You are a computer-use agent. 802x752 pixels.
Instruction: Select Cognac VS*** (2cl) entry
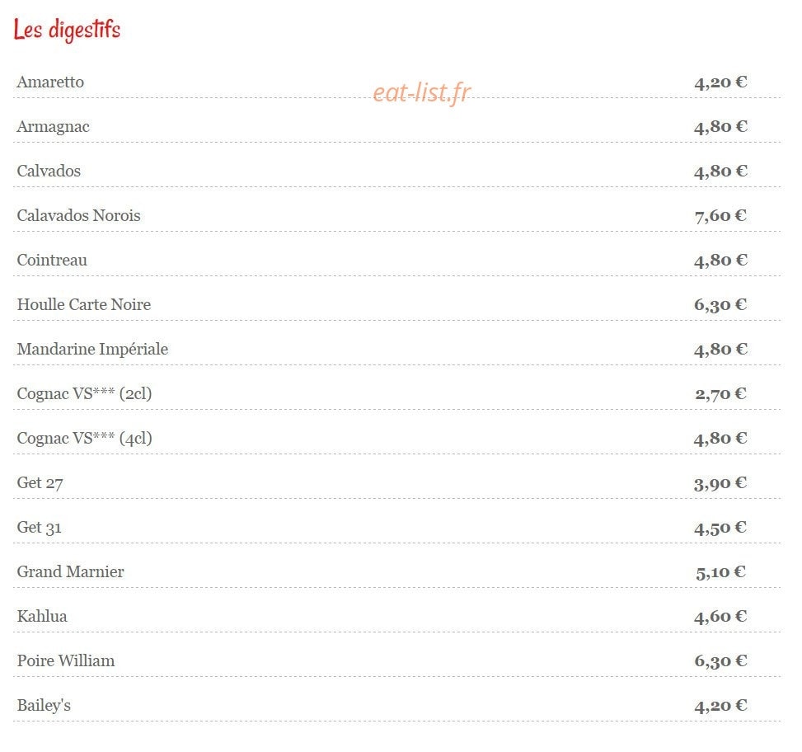pos(84,394)
